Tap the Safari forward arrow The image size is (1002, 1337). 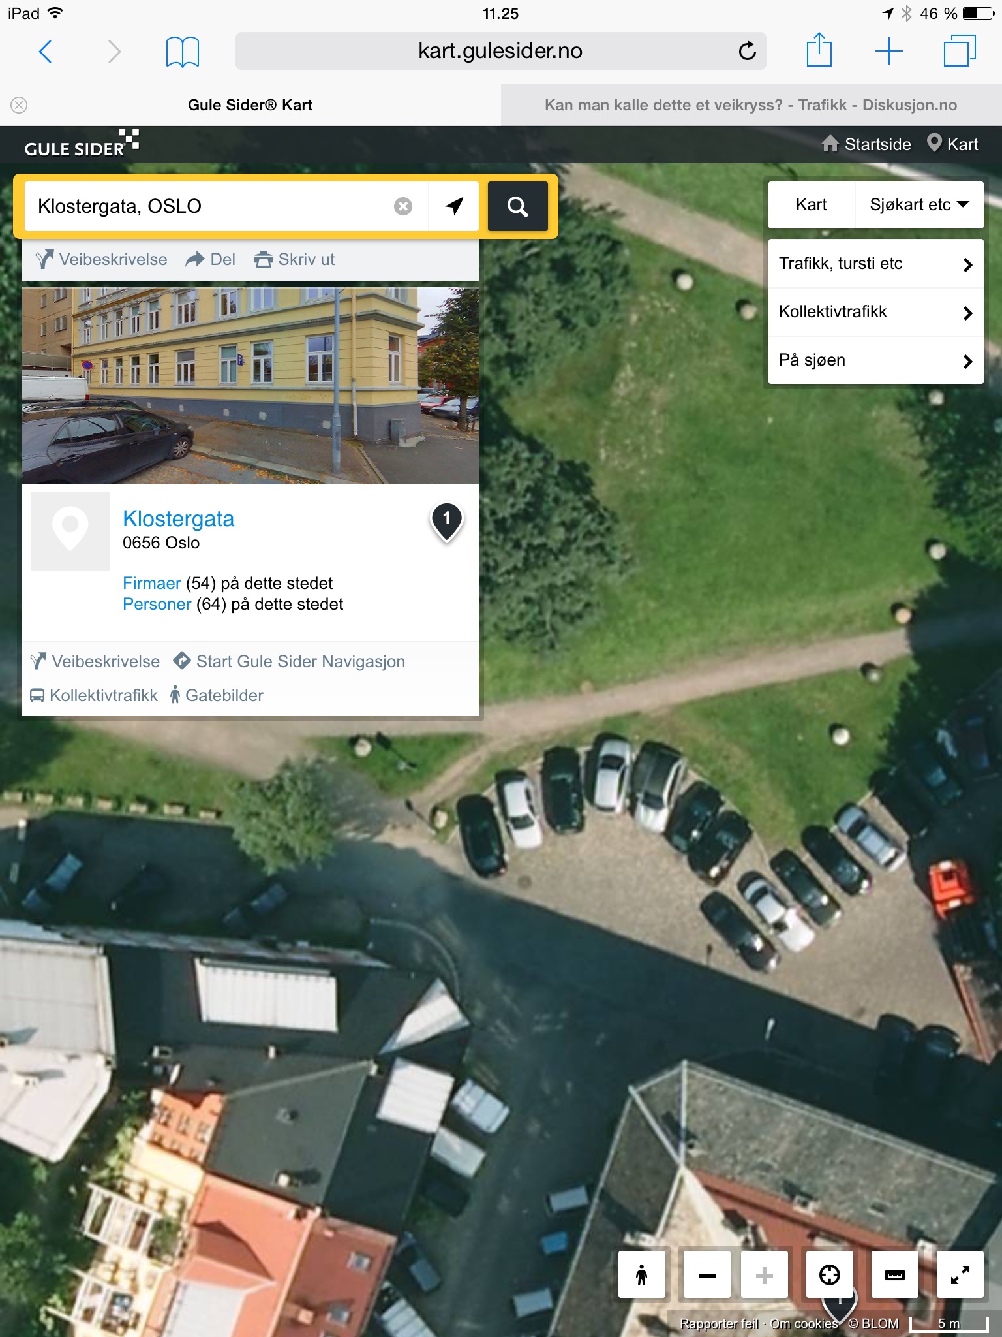coord(114,52)
